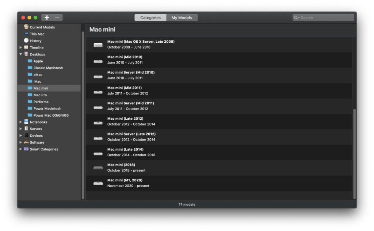Expand the Software disclosure triangle
The height and width of the screenshot is (231, 374).
point(20,142)
